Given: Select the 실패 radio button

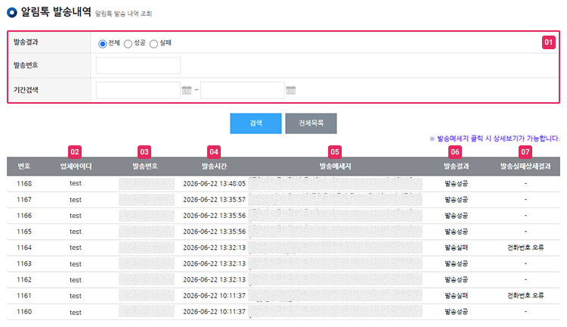Looking at the screenshot, I should 153,44.
